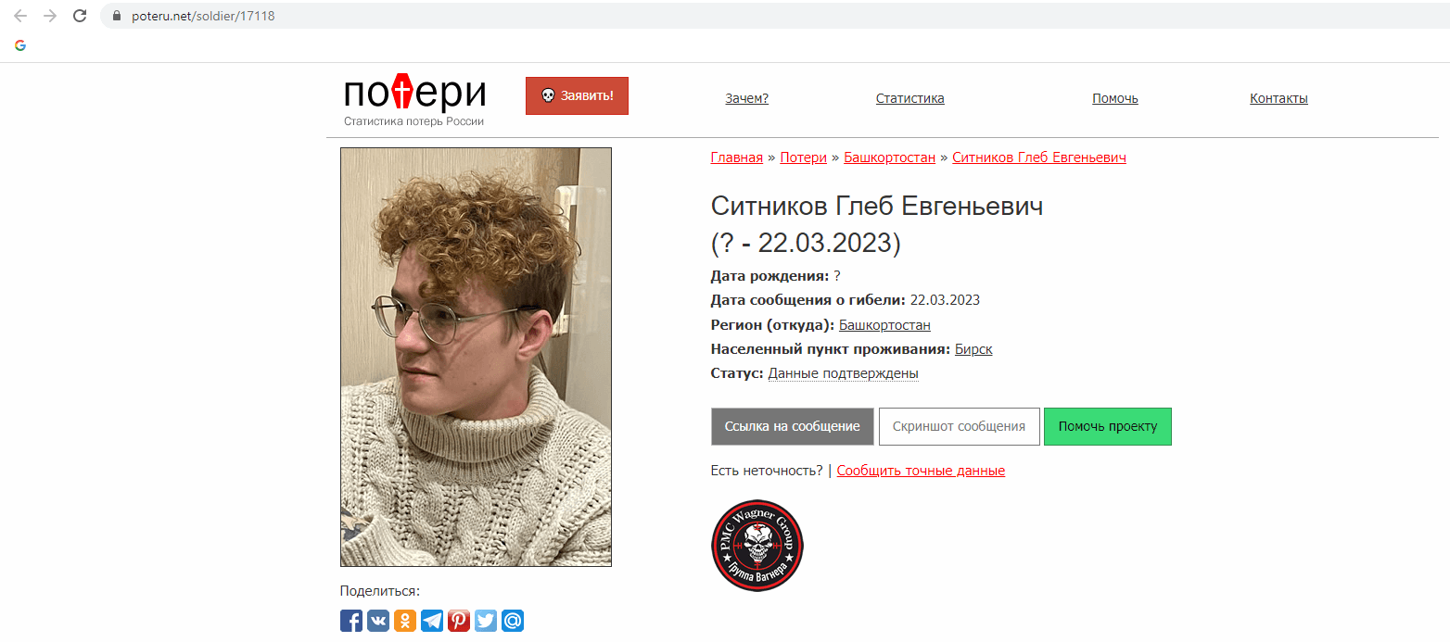The height and width of the screenshot is (642, 1450).
Task: Share via Mail.ru @ icon
Action: [513, 621]
